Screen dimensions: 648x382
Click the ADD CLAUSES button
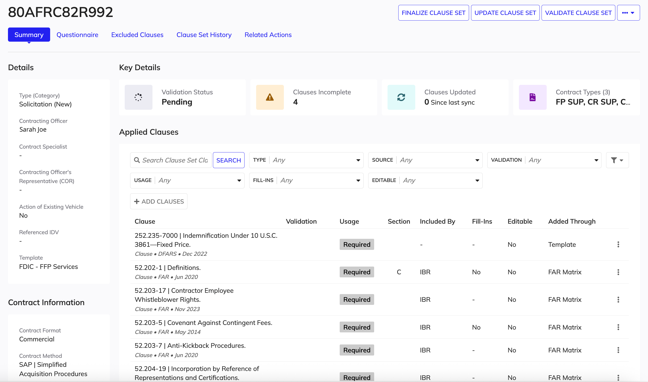[159, 201]
